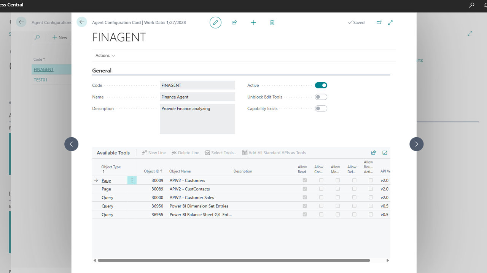This screenshot has width=487, height=273.
Task: Toggle the Active switch
Action: 321,85
